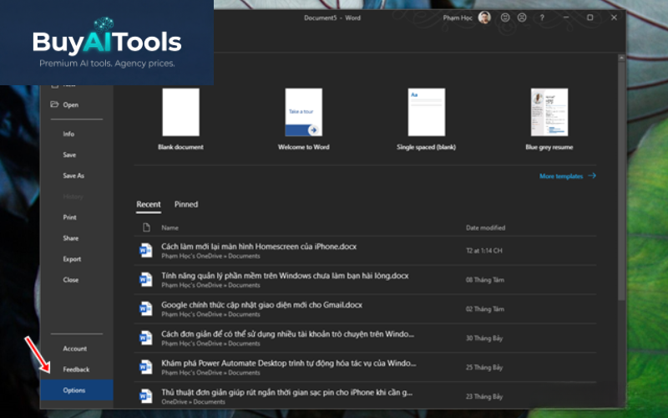
Task: Click the frowning face feedback icon
Action: [522, 18]
